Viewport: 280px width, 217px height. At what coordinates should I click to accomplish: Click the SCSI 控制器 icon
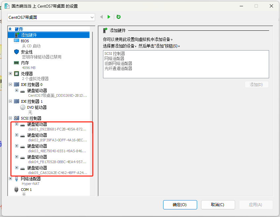pyautogui.click(x=17, y=118)
